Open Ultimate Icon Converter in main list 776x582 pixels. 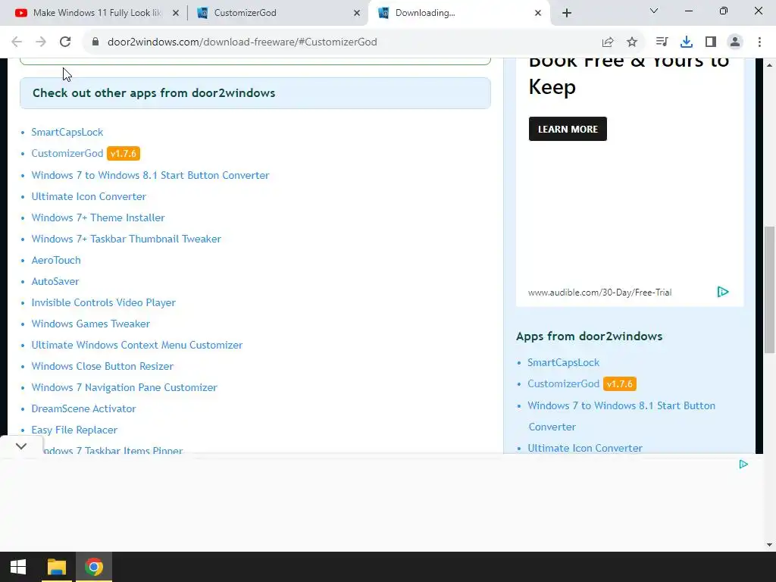(89, 196)
